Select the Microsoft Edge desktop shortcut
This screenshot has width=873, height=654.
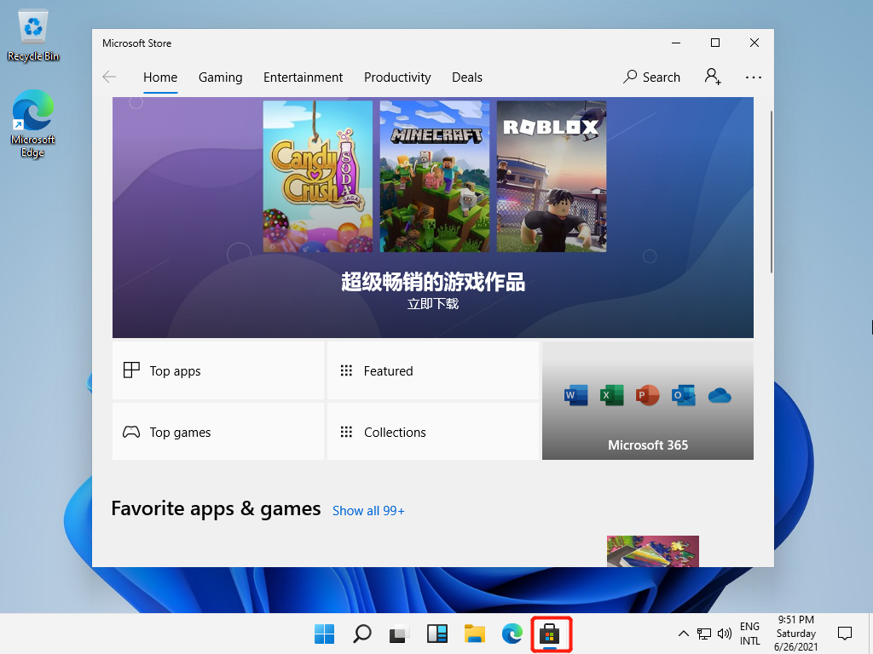[x=33, y=124]
